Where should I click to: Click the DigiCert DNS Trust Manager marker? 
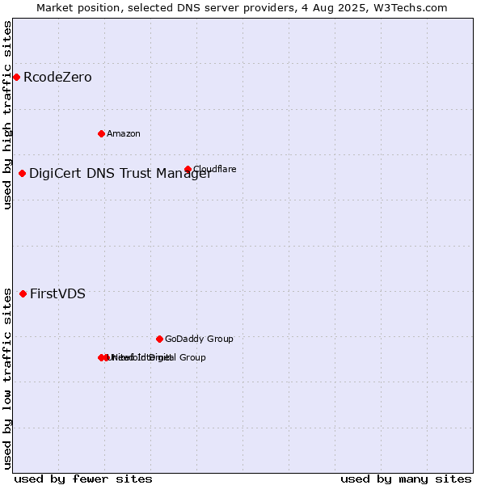coord(22,174)
